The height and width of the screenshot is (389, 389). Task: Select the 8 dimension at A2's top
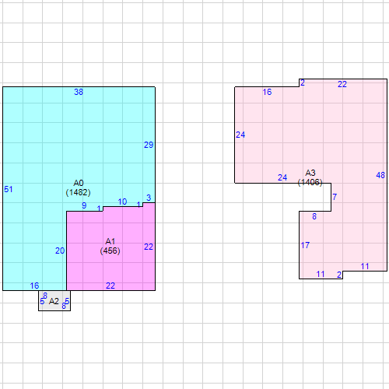pos(45,296)
